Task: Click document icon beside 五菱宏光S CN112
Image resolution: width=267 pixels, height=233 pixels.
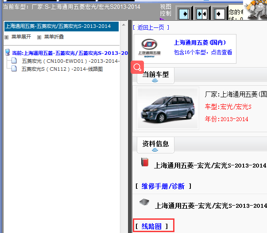Action: tap(14, 69)
